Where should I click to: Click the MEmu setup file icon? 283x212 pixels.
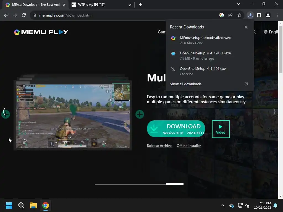tap(173, 38)
